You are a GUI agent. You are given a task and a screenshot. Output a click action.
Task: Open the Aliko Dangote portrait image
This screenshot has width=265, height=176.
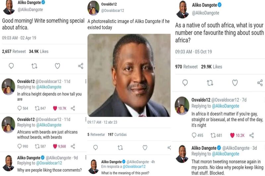[x=129, y=75]
